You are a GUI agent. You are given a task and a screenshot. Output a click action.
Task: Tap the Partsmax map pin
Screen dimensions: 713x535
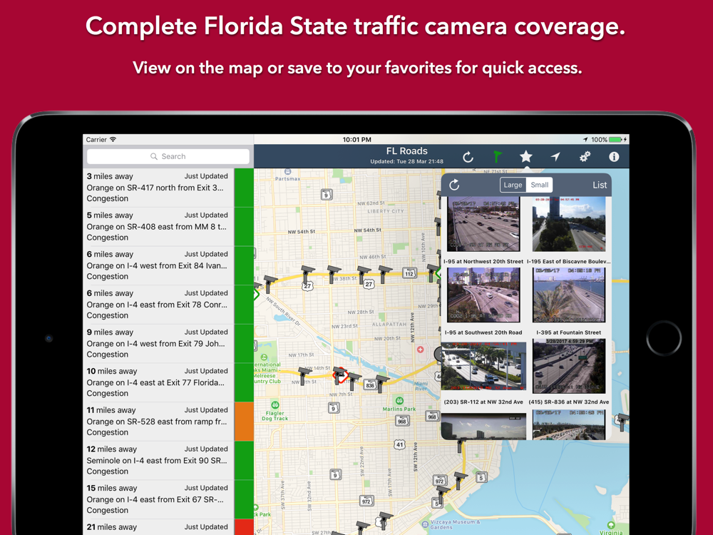pyautogui.click(x=287, y=171)
